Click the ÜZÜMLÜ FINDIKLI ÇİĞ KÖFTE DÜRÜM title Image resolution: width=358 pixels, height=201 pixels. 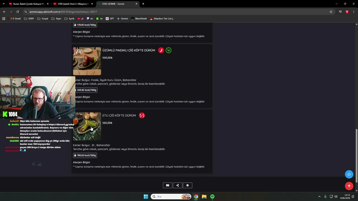point(129,50)
